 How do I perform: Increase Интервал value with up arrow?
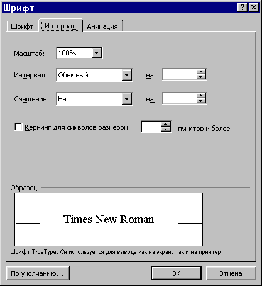tap(201, 72)
